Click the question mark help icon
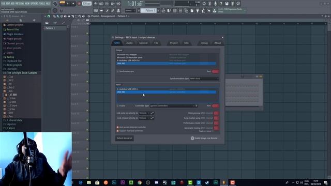331x186 pixels. [221, 4]
